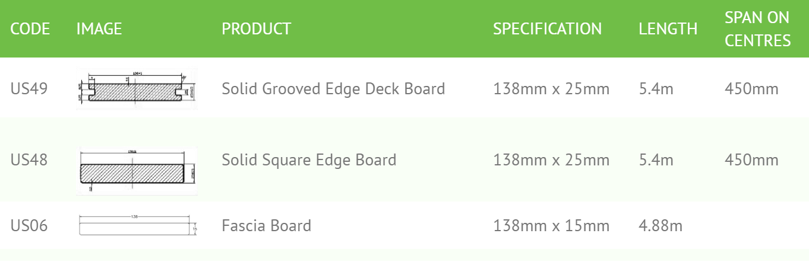
Task: Click the IMAGE column header
Action: click(x=99, y=28)
